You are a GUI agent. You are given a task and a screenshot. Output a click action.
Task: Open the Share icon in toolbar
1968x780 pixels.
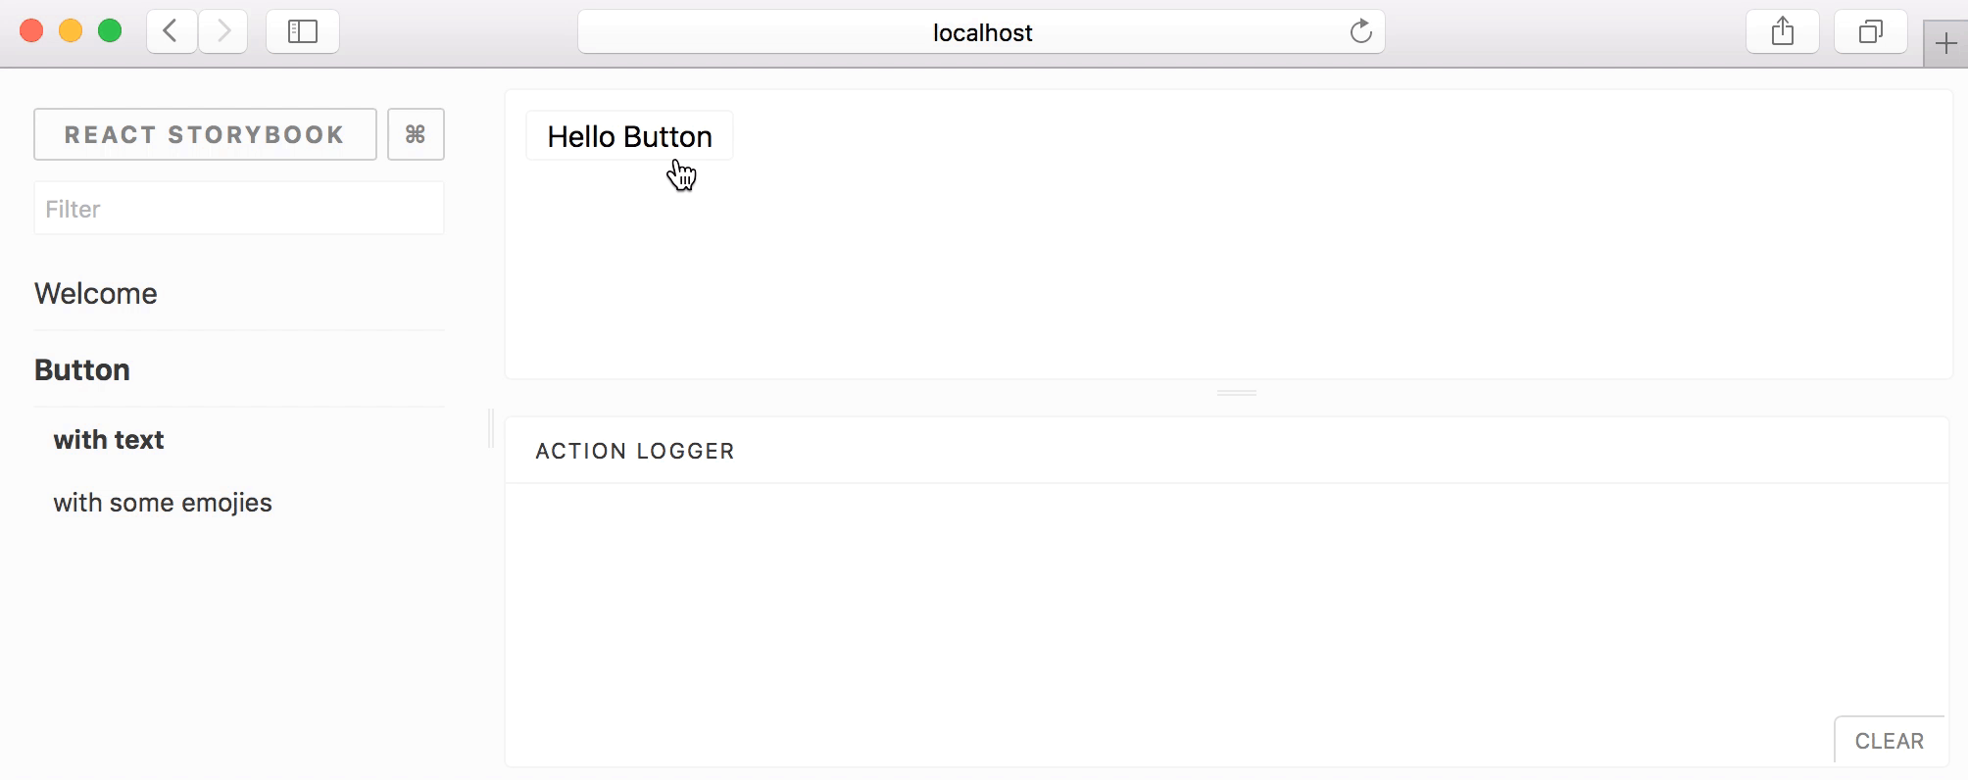pyautogui.click(x=1783, y=31)
